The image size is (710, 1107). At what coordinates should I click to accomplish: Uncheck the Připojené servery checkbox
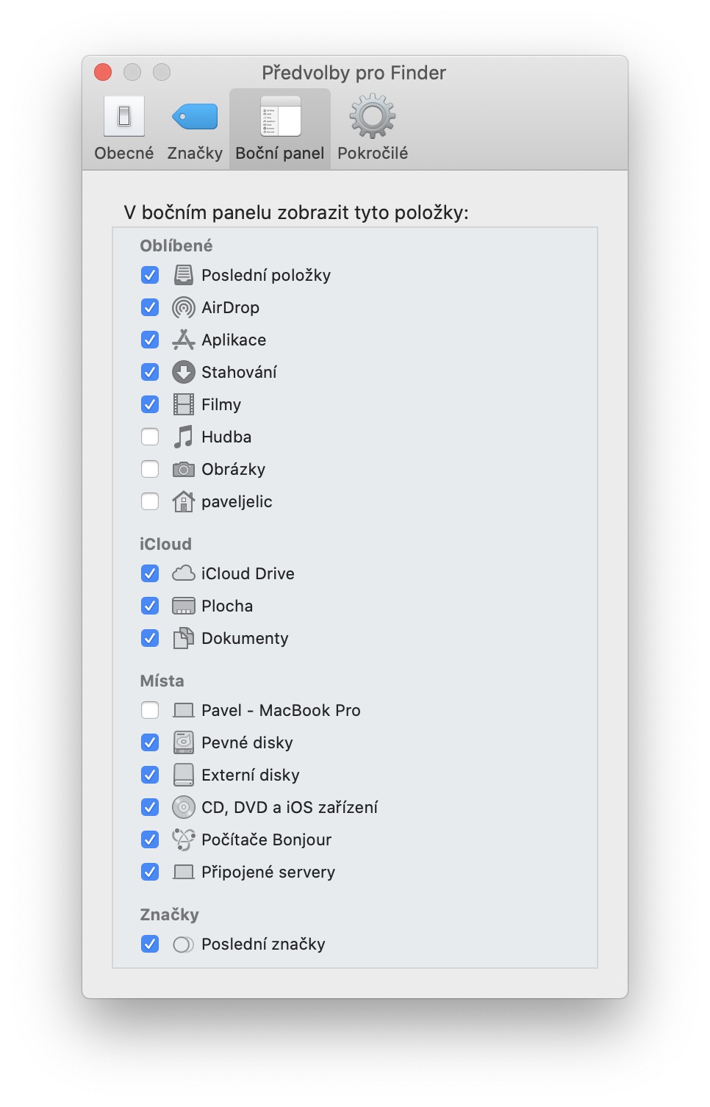click(150, 872)
